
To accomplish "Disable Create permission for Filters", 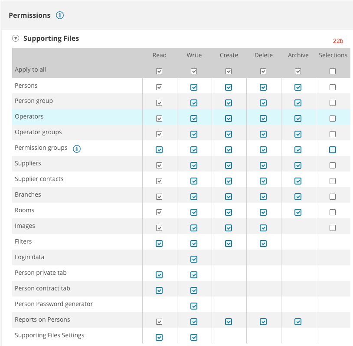I will [229, 244].
